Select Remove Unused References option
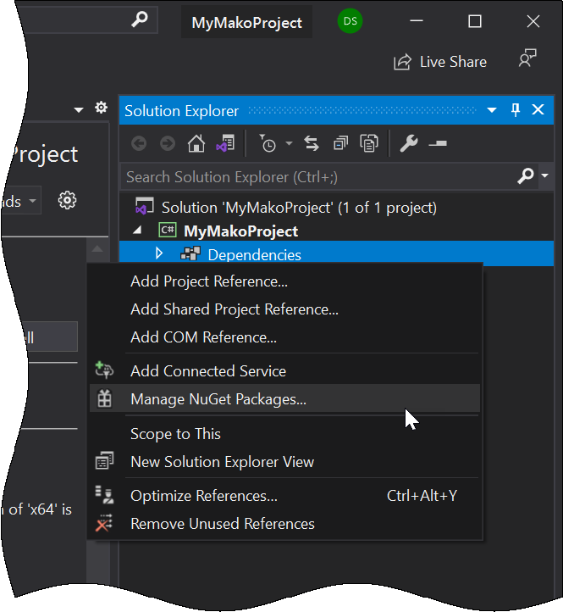The width and height of the screenshot is (563, 612). pyautogui.click(x=223, y=524)
